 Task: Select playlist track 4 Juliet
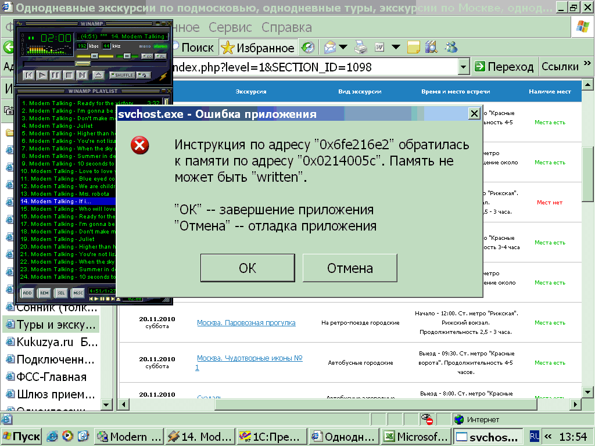[x=67, y=126]
